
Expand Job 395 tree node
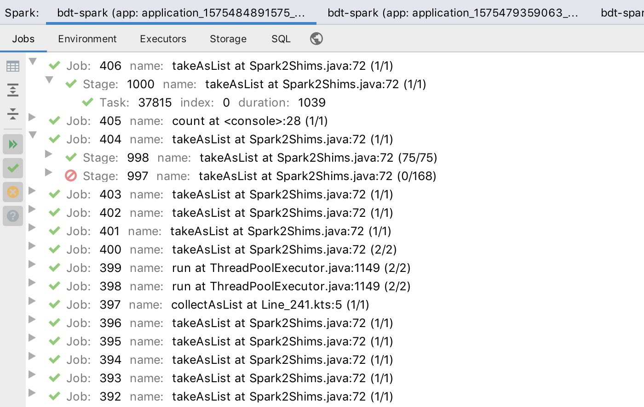tap(32, 337)
